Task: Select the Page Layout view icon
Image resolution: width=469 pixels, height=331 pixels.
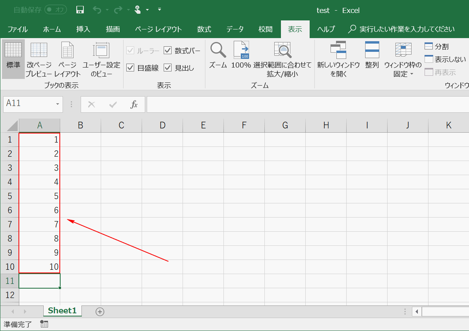Action: point(67,59)
